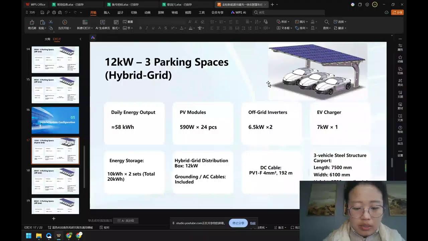Viewport: 428px width, 241px height.
Task: Open the 美化 side panel icon
Action: coord(400,82)
